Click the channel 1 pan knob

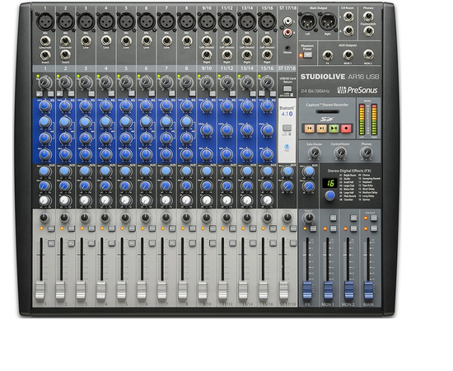tap(44, 218)
